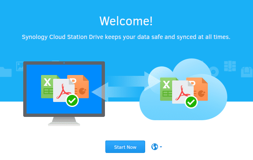Open the globe language selector
The width and height of the screenshot is (253, 160).
(155, 147)
